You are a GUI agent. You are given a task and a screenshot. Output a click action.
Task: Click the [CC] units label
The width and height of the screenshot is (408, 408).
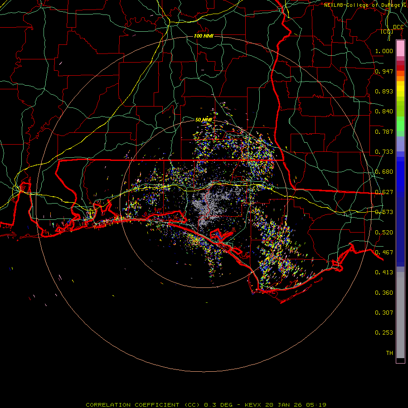click(387, 31)
